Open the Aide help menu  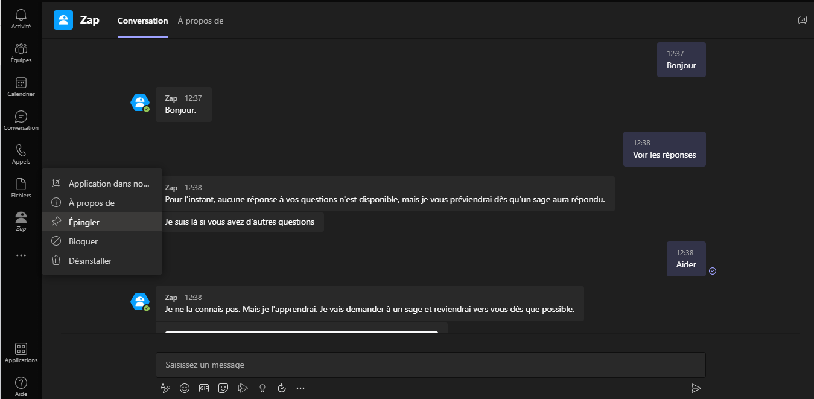pos(21,386)
